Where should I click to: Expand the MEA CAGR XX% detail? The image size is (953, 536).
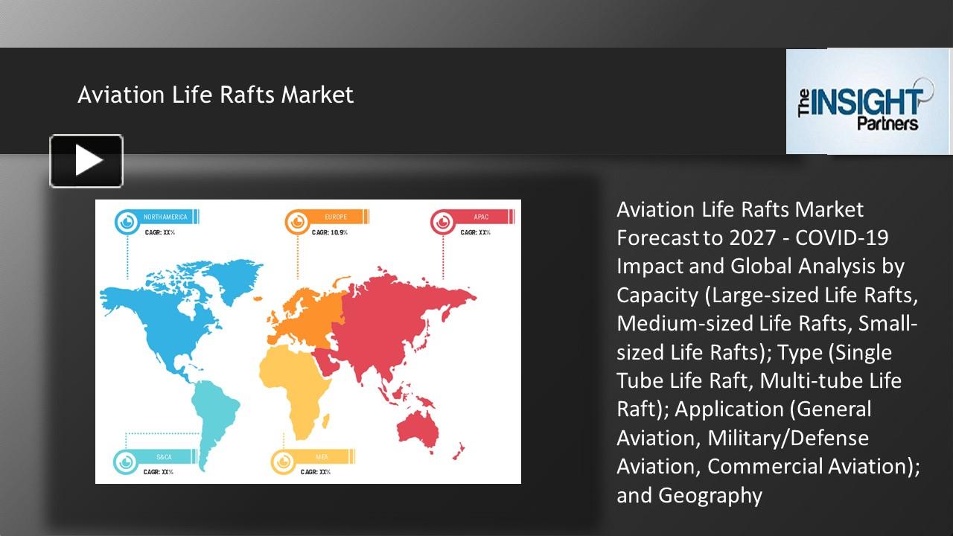click(x=314, y=470)
